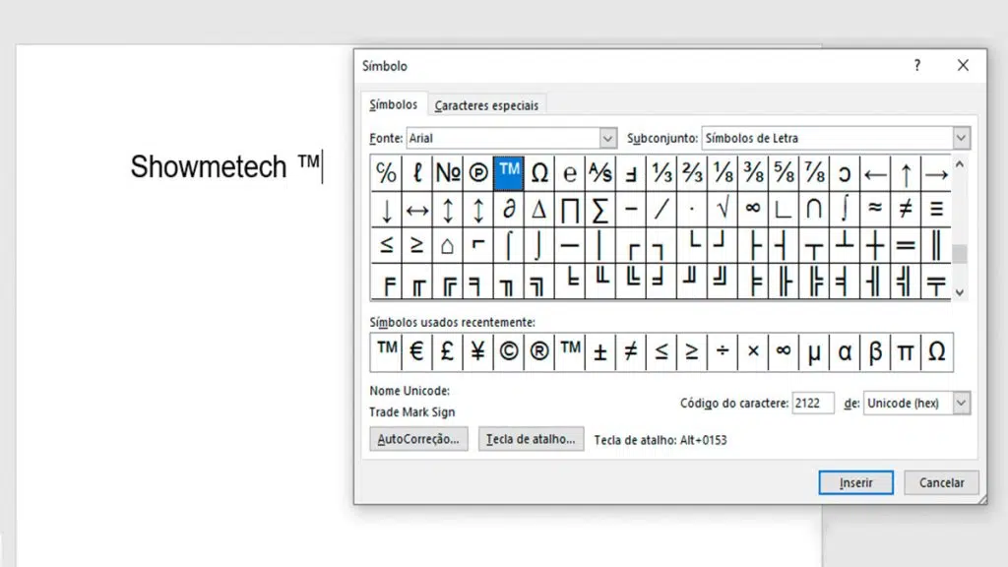Open the Tecla de atalho dialog
This screenshot has width=1008, height=567.
531,439
